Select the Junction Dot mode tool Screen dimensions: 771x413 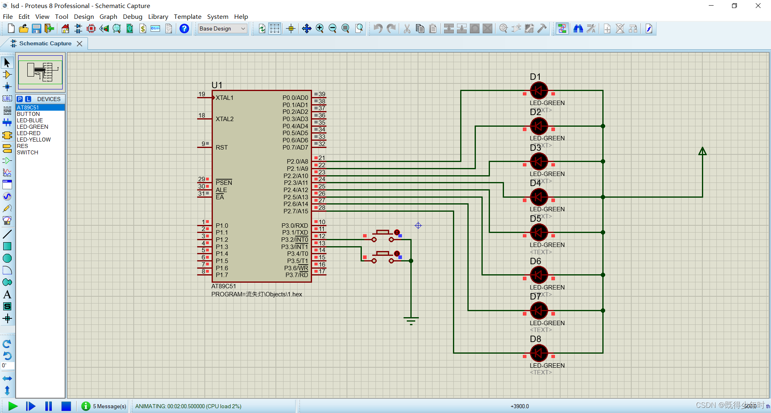pos(7,87)
